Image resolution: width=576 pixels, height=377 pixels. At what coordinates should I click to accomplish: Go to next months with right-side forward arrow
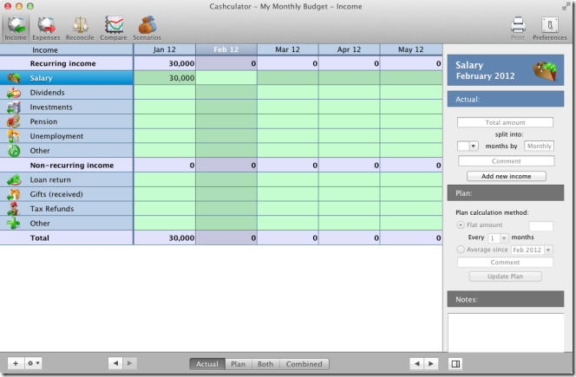(431, 364)
